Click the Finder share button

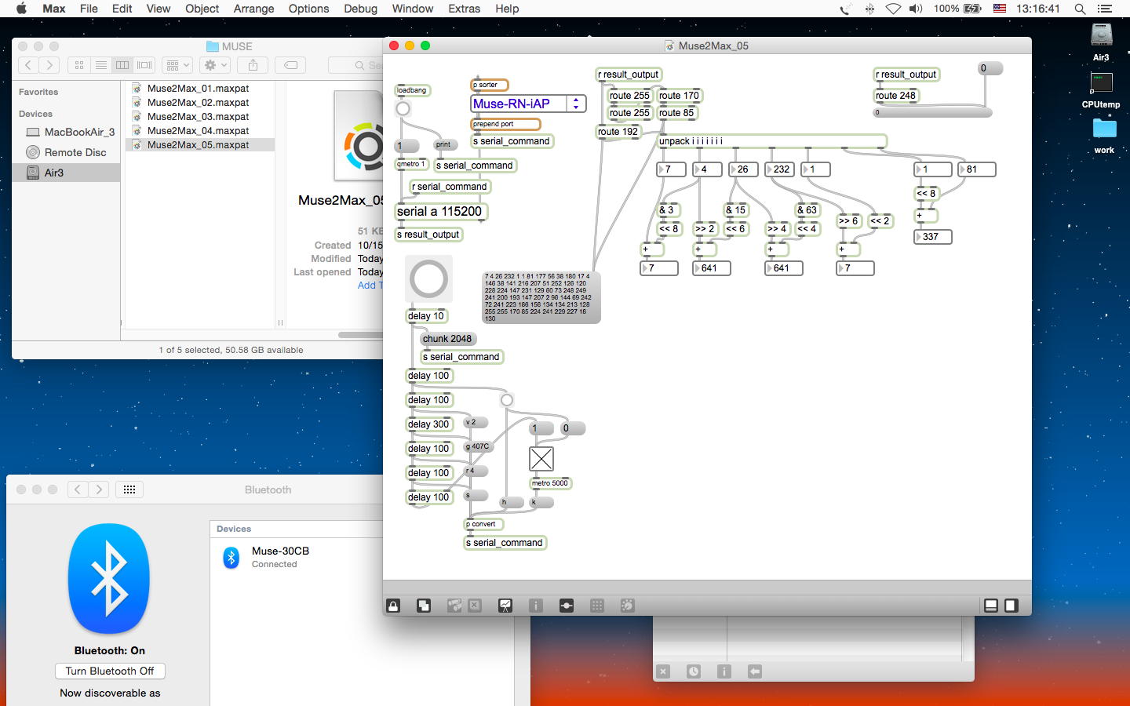click(253, 65)
